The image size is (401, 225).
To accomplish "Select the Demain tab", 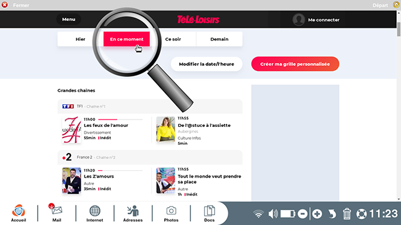I will 220,39.
